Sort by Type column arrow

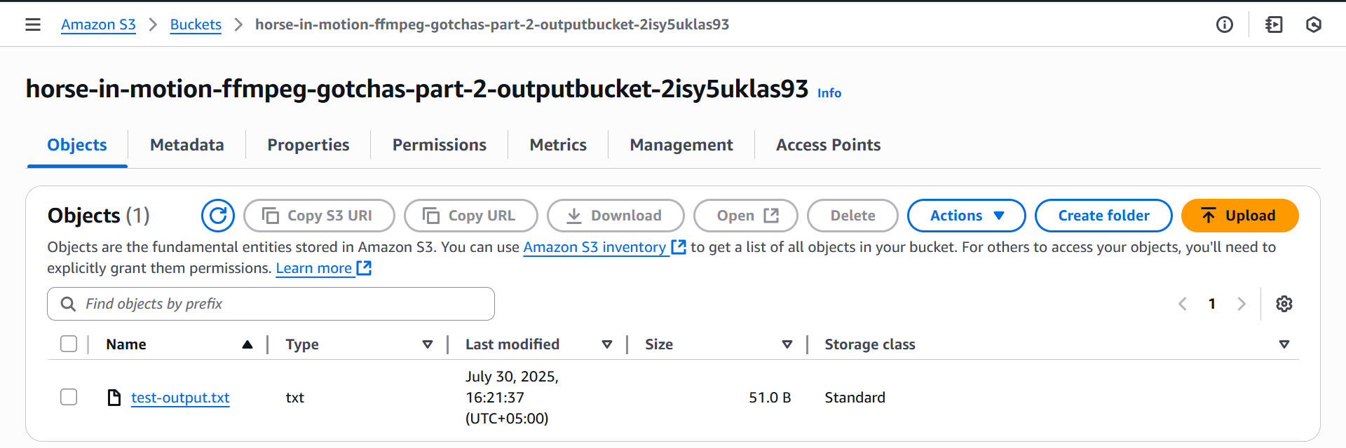click(x=428, y=344)
